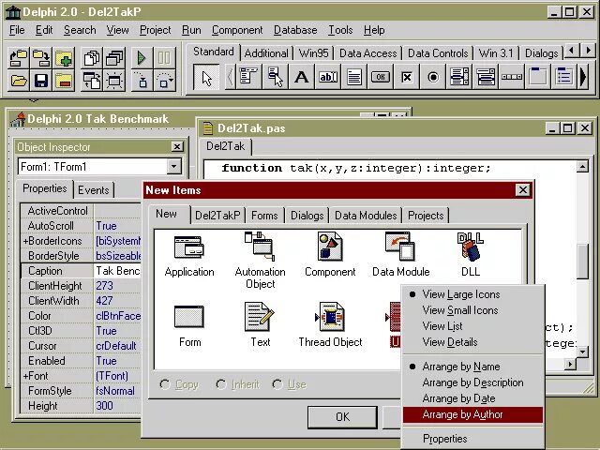This screenshot has width=600, height=450.
Task: Open the Data Modules tab in New Items
Action: [x=366, y=216]
